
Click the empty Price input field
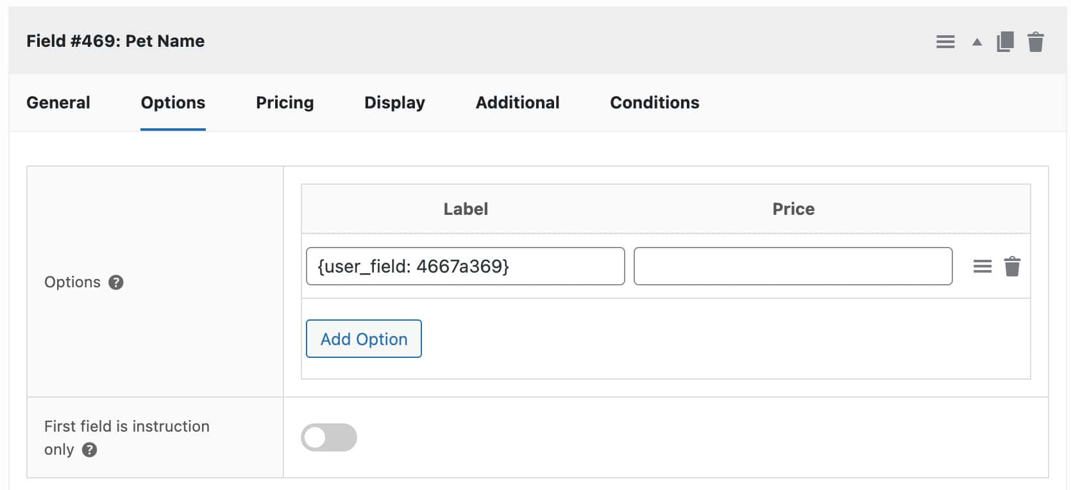pos(793,266)
